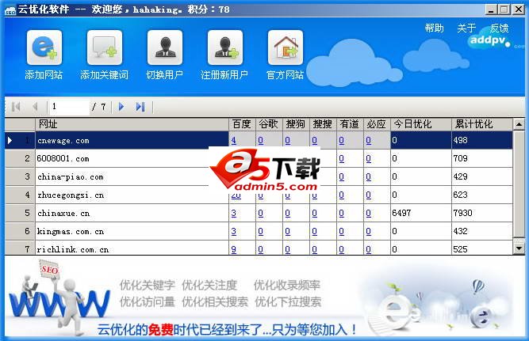Click the 搜搜 column header
Image resolution: width=529 pixels, height=341 pixels.
324,124
